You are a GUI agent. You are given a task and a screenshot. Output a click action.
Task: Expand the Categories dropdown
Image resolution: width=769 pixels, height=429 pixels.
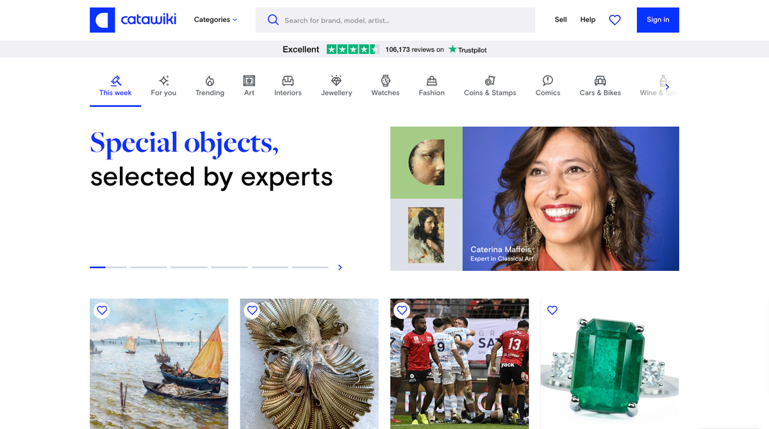point(215,20)
